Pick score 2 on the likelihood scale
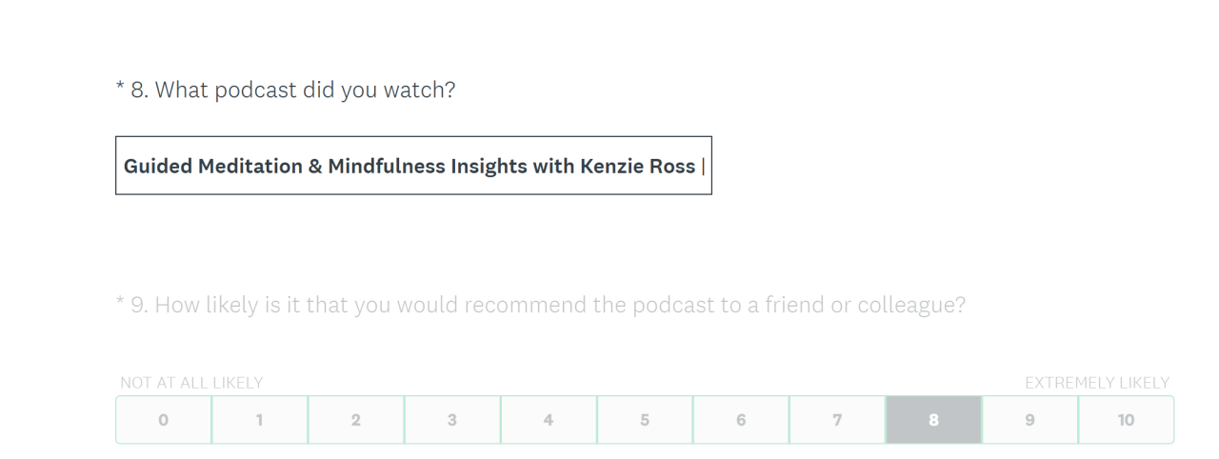Image resolution: width=1219 pixels, height=459 pixels. click(x=356, y=420)
